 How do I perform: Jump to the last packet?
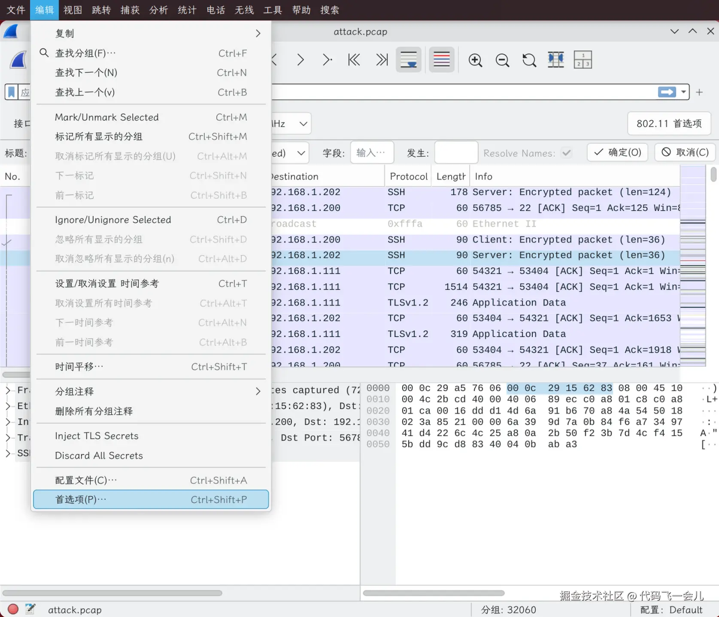[x=382, y=60]
